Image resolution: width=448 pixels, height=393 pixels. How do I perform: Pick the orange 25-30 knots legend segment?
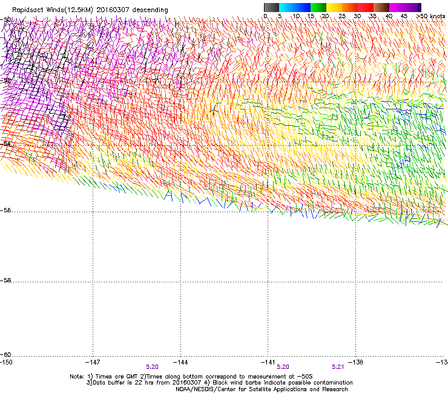coord(350,7)
